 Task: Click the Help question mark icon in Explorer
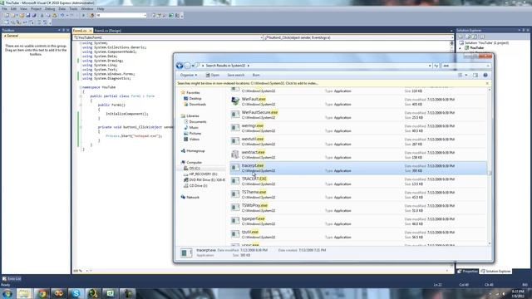point(485,75)
